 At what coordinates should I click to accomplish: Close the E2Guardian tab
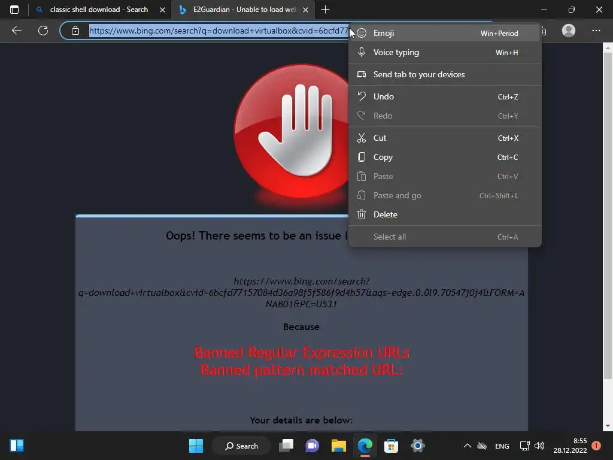[x=306, y=10]
